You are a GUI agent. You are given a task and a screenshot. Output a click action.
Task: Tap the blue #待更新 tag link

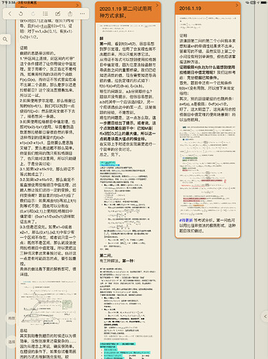(x=186, y=220)
